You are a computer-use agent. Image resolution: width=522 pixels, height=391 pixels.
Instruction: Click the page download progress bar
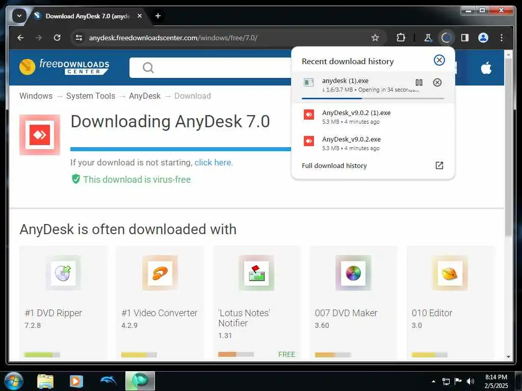click(x=181, y=149)
